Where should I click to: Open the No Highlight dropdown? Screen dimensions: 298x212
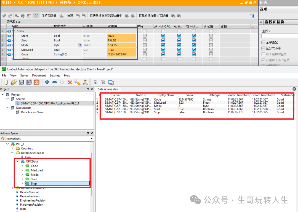(92, 139)
